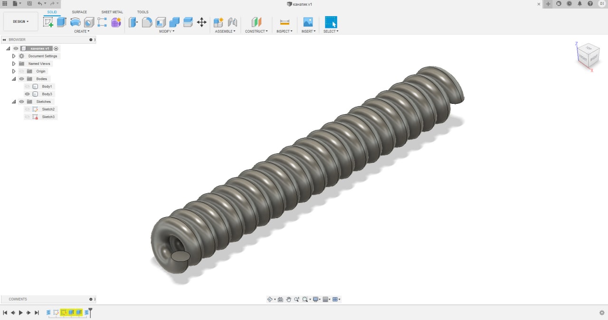Activate the Select tool icon
Screen dimensions: 608x320
click(331, 22)
